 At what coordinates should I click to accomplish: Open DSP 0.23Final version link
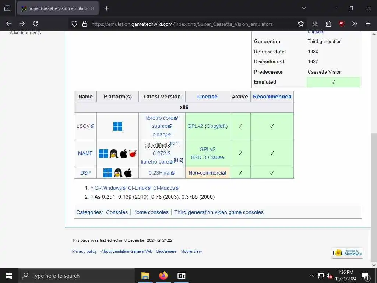[x=162, y=173]
